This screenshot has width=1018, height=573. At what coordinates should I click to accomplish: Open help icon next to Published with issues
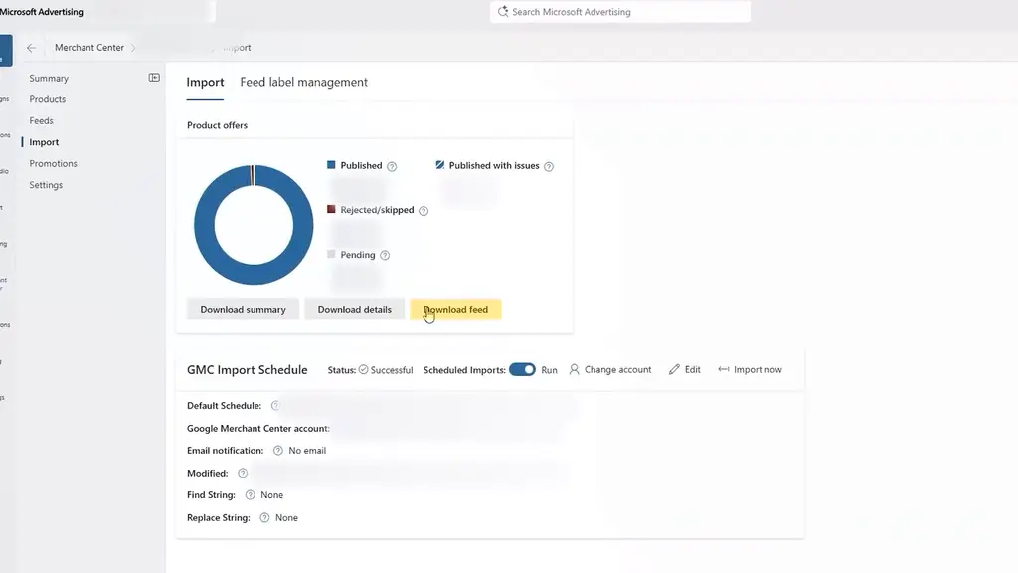(x=549, y=166)
